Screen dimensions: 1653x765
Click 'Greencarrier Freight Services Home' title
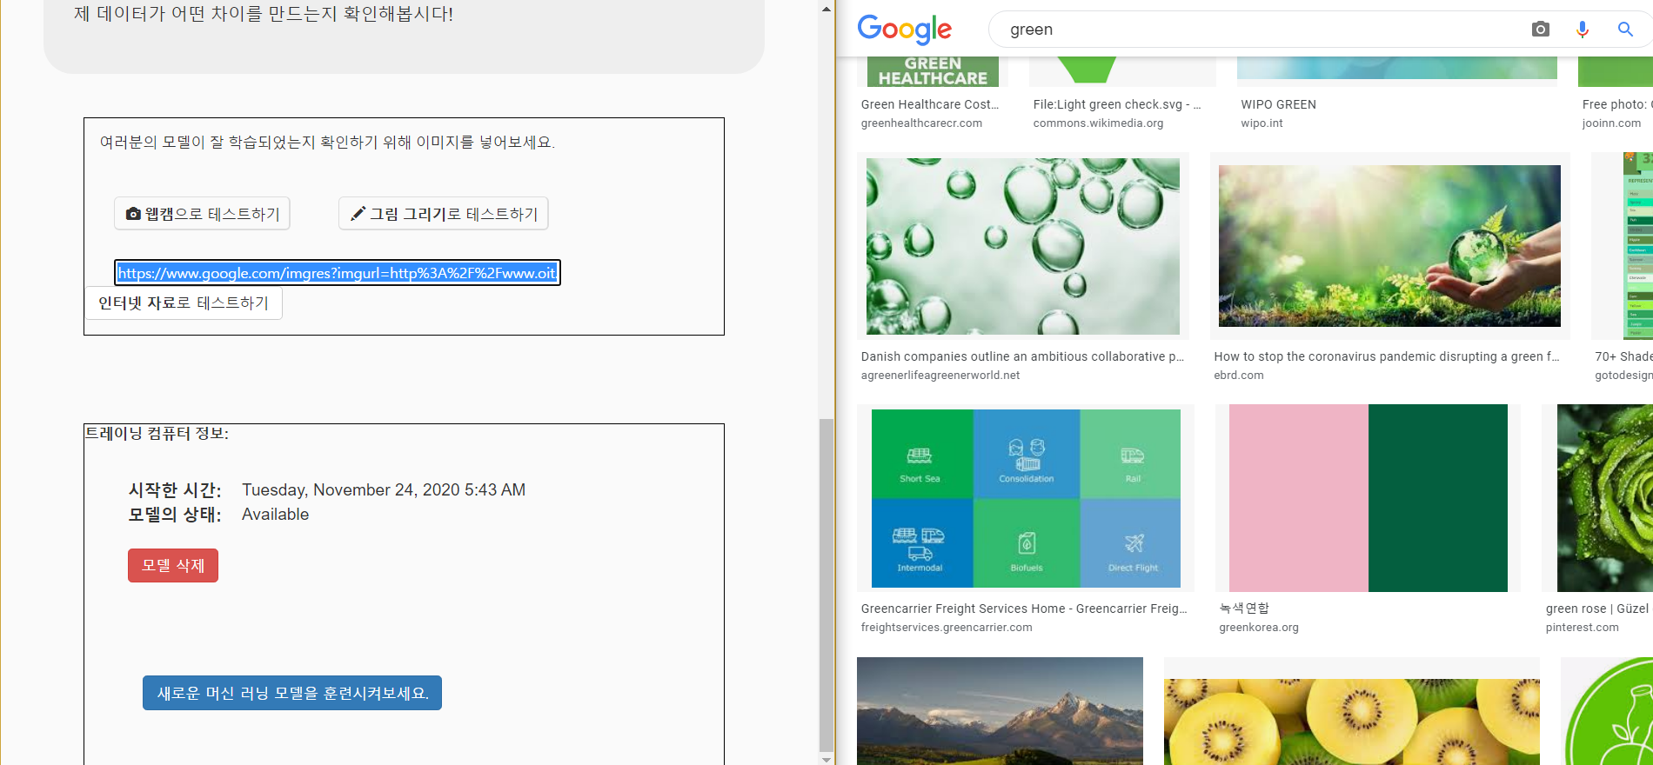coord(1024,609)
